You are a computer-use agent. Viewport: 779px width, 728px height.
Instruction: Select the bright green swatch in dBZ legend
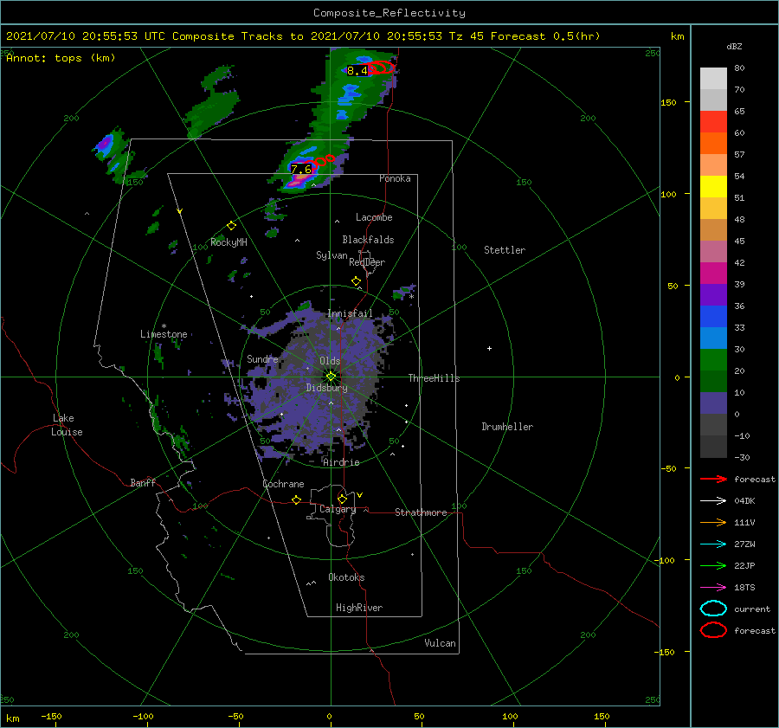(x=713, y=360)
